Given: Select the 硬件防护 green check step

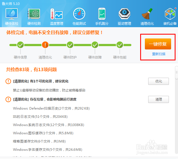Looking at the screenshot, I should 70,45.
